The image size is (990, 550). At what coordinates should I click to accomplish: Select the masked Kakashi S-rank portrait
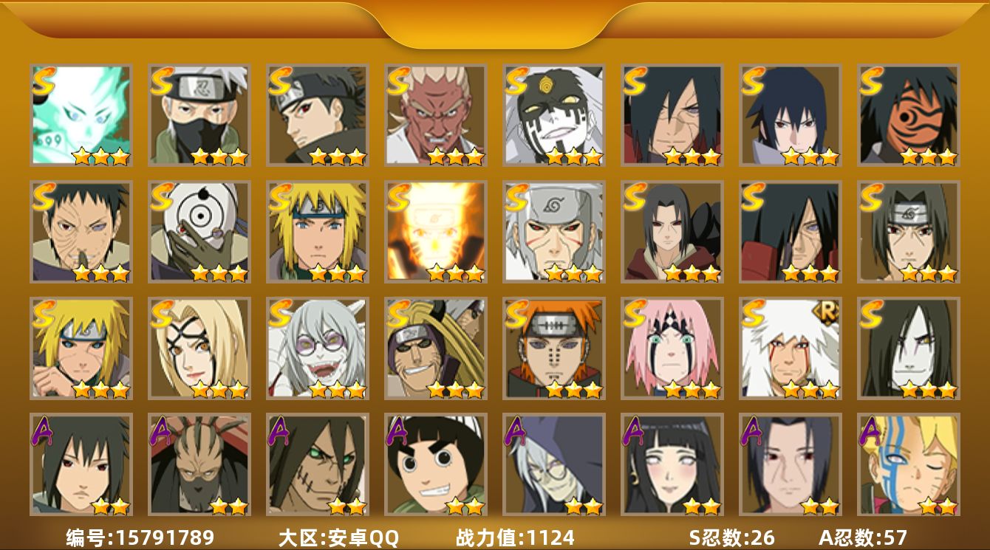pyautogui.click(x=199, y=115)
